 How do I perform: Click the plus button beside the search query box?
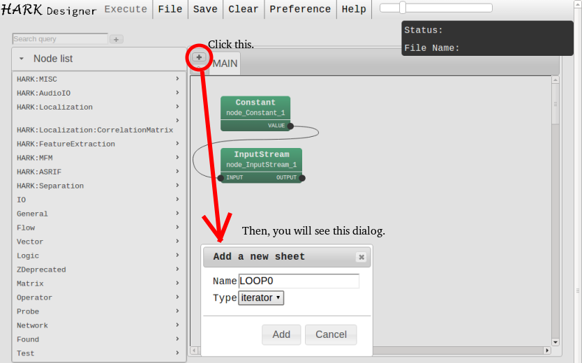[x=117, y=40]
